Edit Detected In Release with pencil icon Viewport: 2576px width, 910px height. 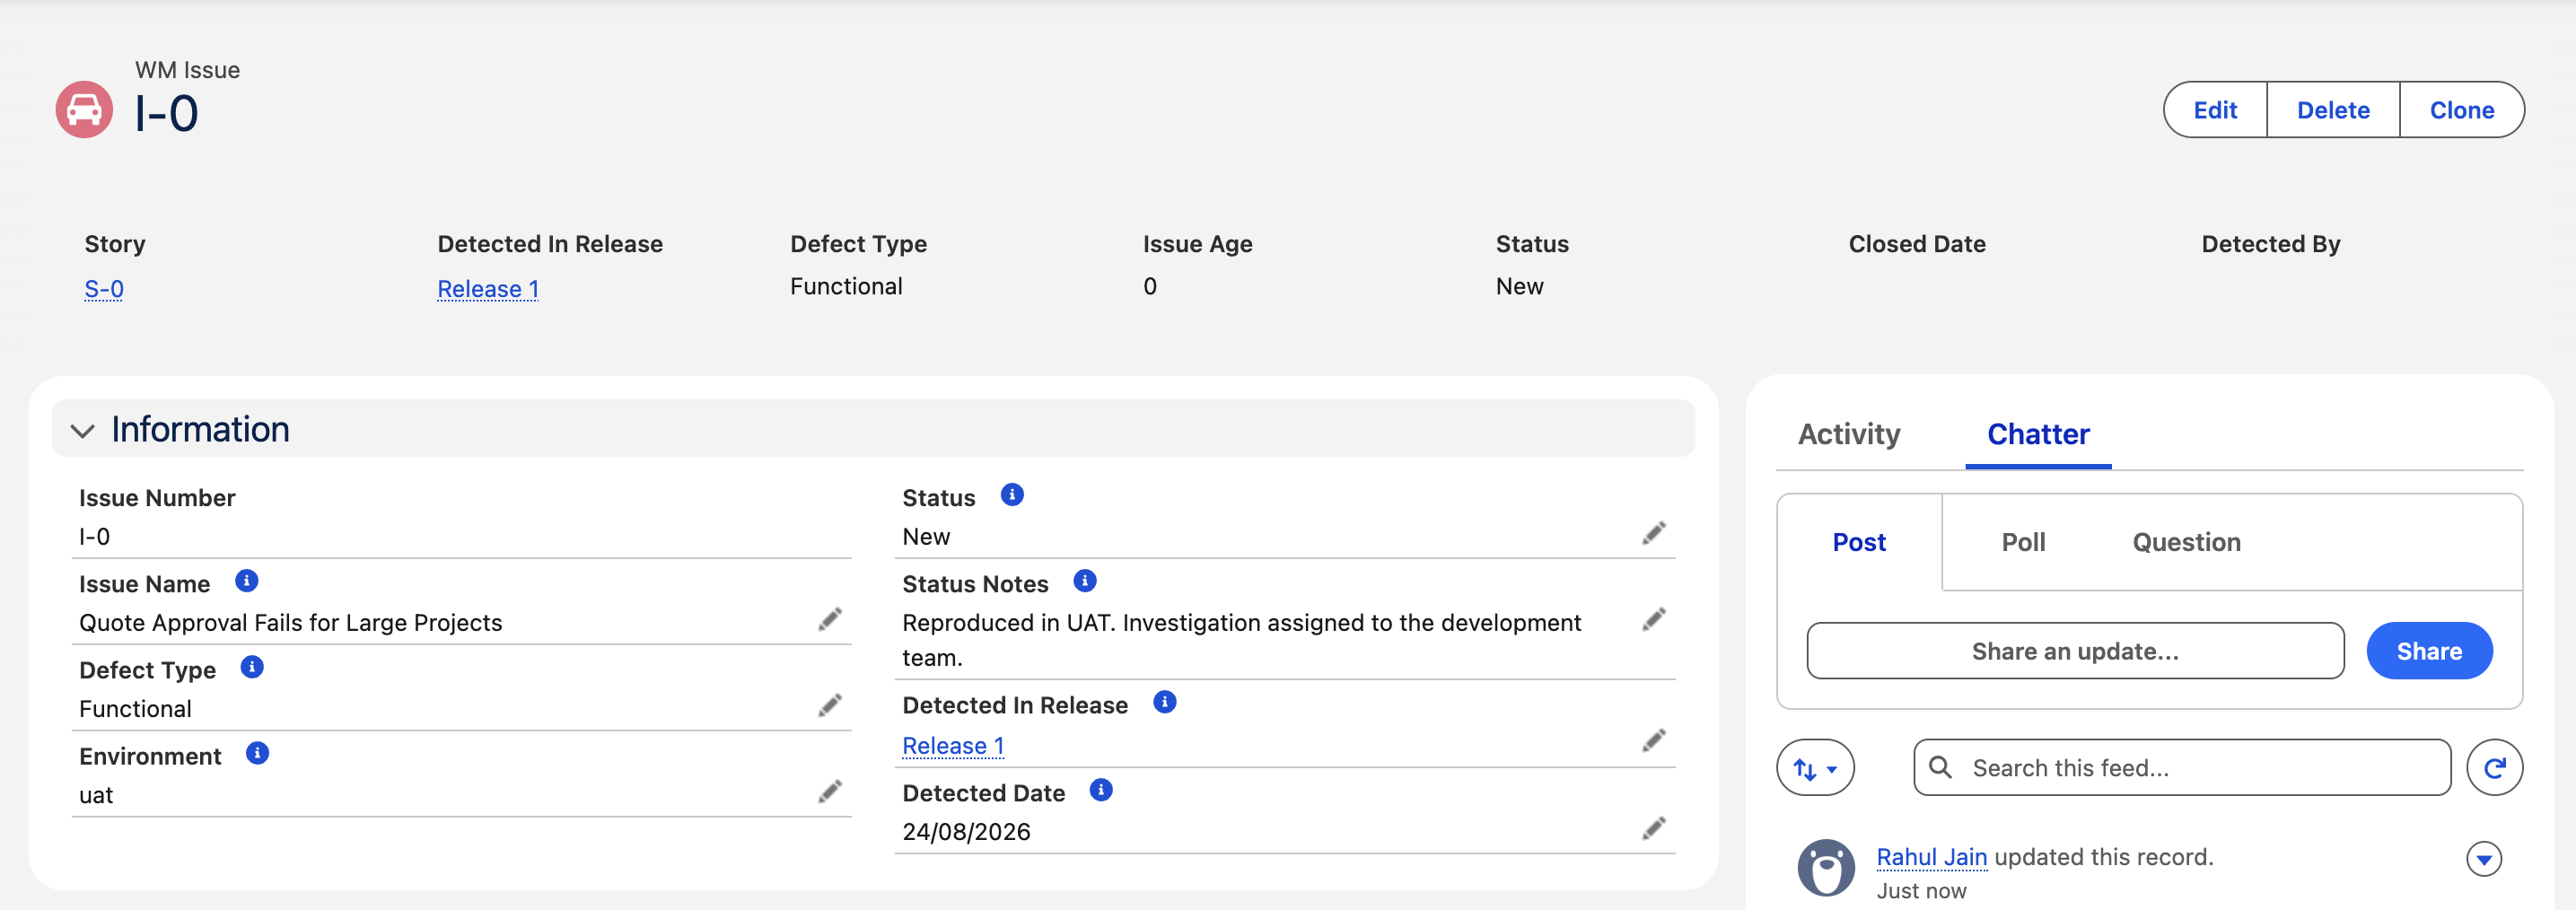pos(1654,741)
